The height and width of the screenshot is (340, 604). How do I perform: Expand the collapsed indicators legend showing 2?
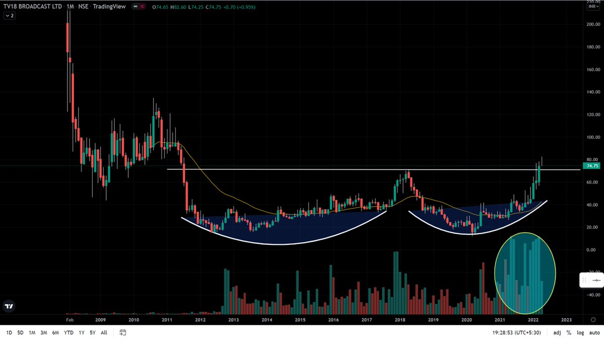point(9,16)
